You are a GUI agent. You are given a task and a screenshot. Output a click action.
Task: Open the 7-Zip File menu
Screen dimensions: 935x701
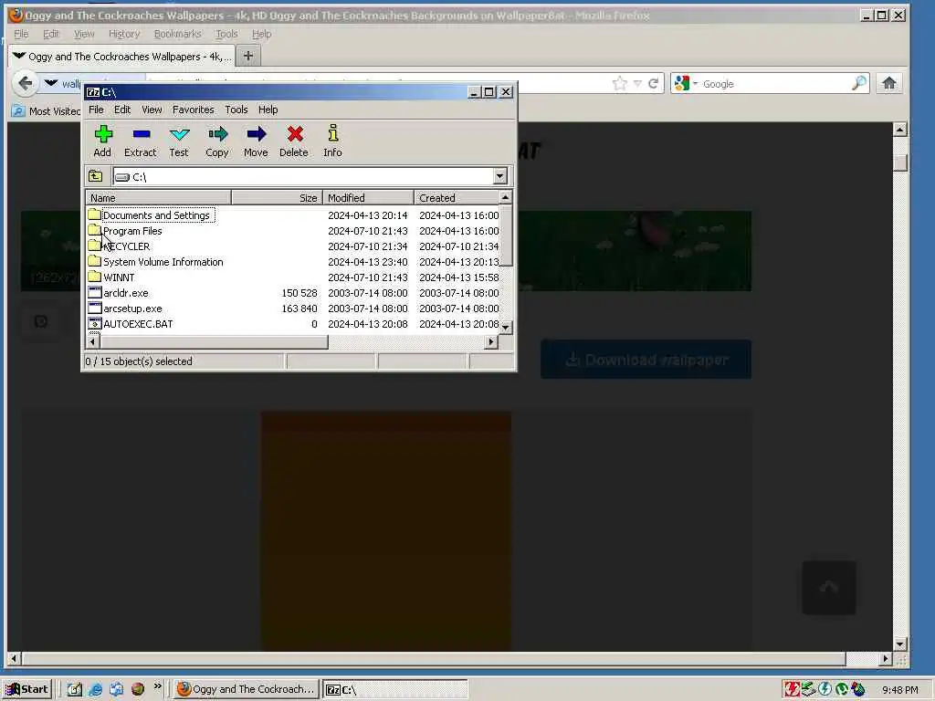[96, 110]
